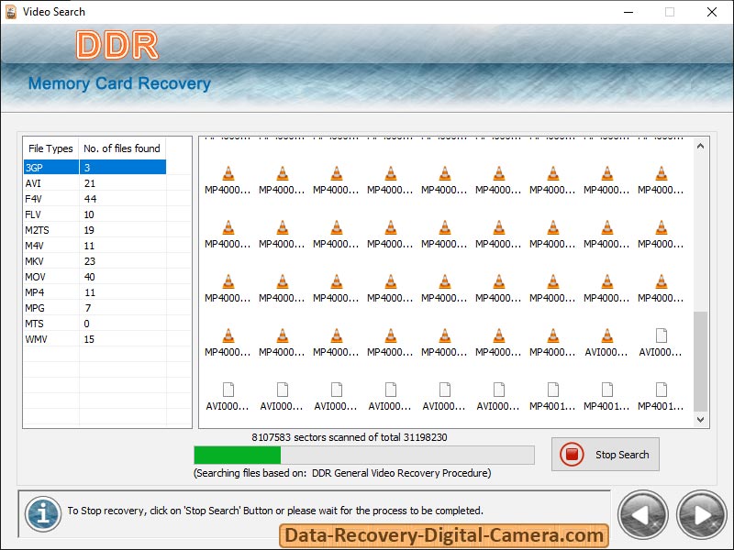Select the WMV file type row
This screenshot has height=550, width=734.
point(50,338)
